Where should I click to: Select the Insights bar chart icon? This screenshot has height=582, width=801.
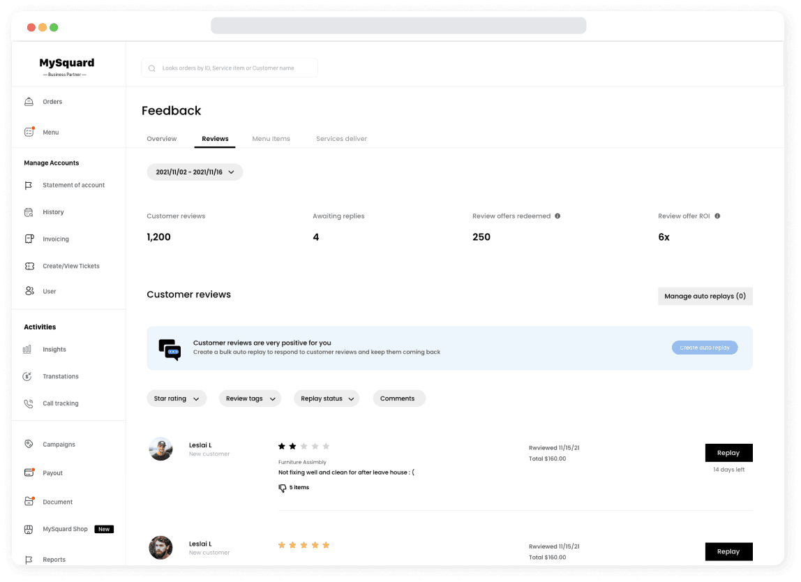[x=27, y=350]
